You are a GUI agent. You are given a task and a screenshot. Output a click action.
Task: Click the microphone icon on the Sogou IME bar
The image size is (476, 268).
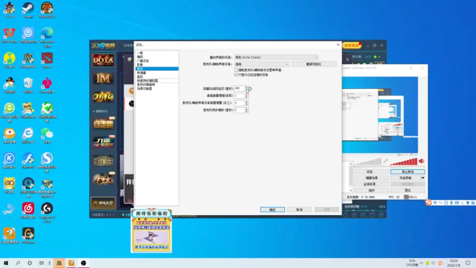tap(452, 202)
